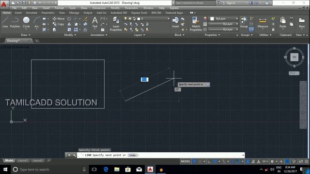The height and width of the screenshot is (174, 310).
Task: Click the Array tool icon
Action: pos(76,29)
